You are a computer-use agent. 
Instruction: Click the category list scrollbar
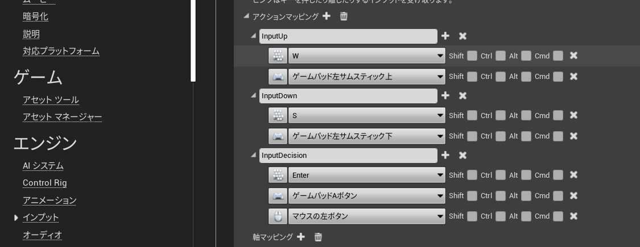coord(193,41)
